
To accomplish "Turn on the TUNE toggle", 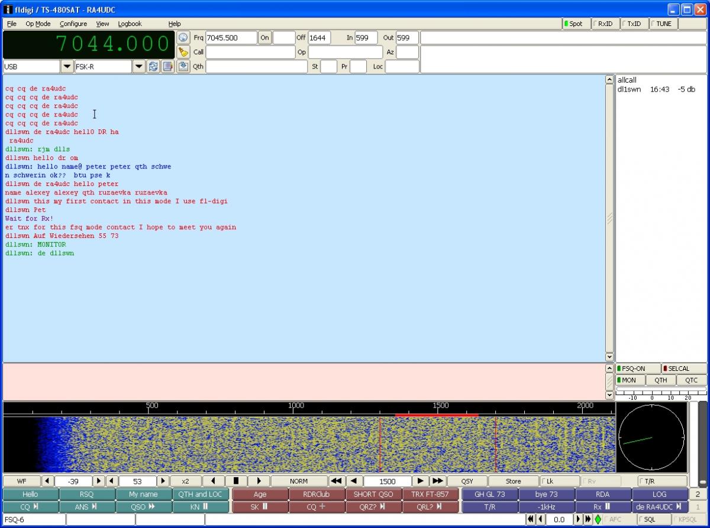I will [663, 24].
